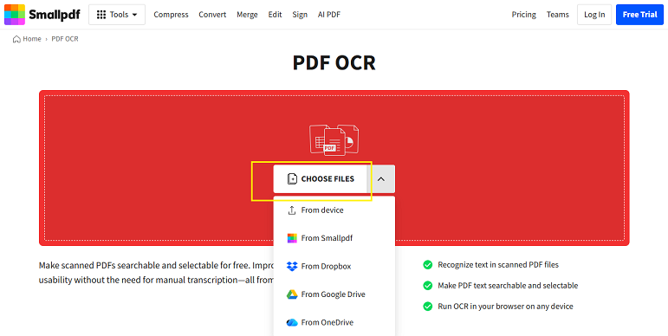Open the Edit menu item
Image resolution: width=668 pixels, height=336 pixels.
click(275, 15)
